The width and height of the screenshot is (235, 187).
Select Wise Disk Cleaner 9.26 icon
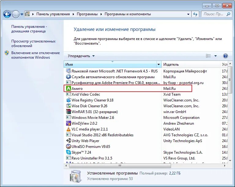(68, 106)
